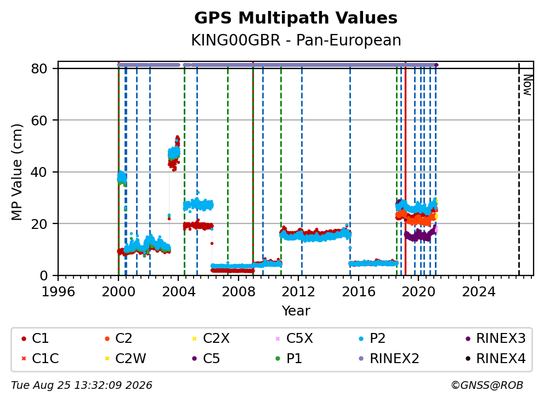Click the data series spanning 2011 to 2015
Viewport: 544px width, 402px height.
tap(315, 234)
